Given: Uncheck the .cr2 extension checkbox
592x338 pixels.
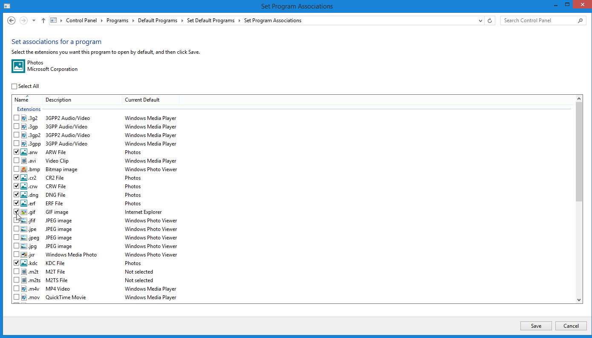Looking at the screenshot, I should pos(16,178).
